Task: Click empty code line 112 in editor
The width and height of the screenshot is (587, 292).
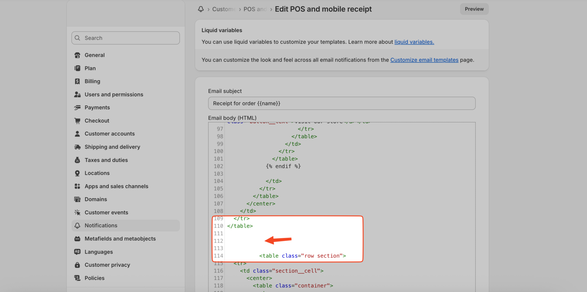Action: point(350,241)
